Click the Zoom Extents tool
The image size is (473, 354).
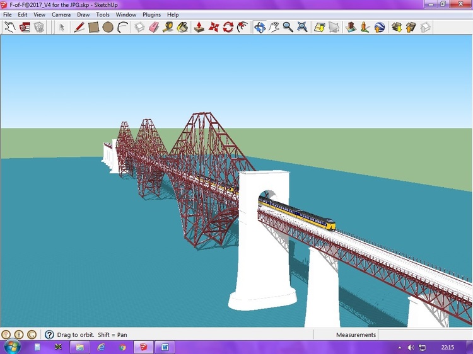[x=303, y=27]
